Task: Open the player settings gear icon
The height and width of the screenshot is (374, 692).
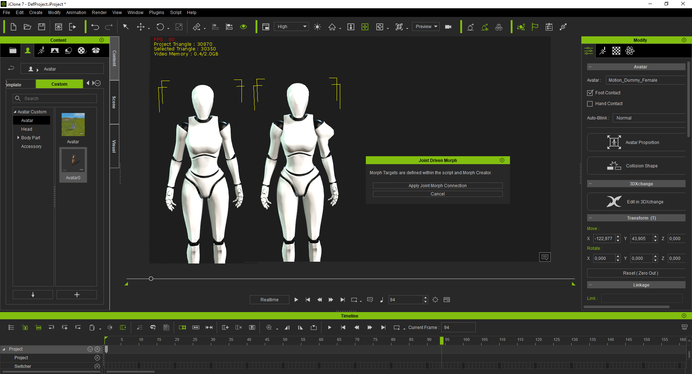Action: point(435,299)
